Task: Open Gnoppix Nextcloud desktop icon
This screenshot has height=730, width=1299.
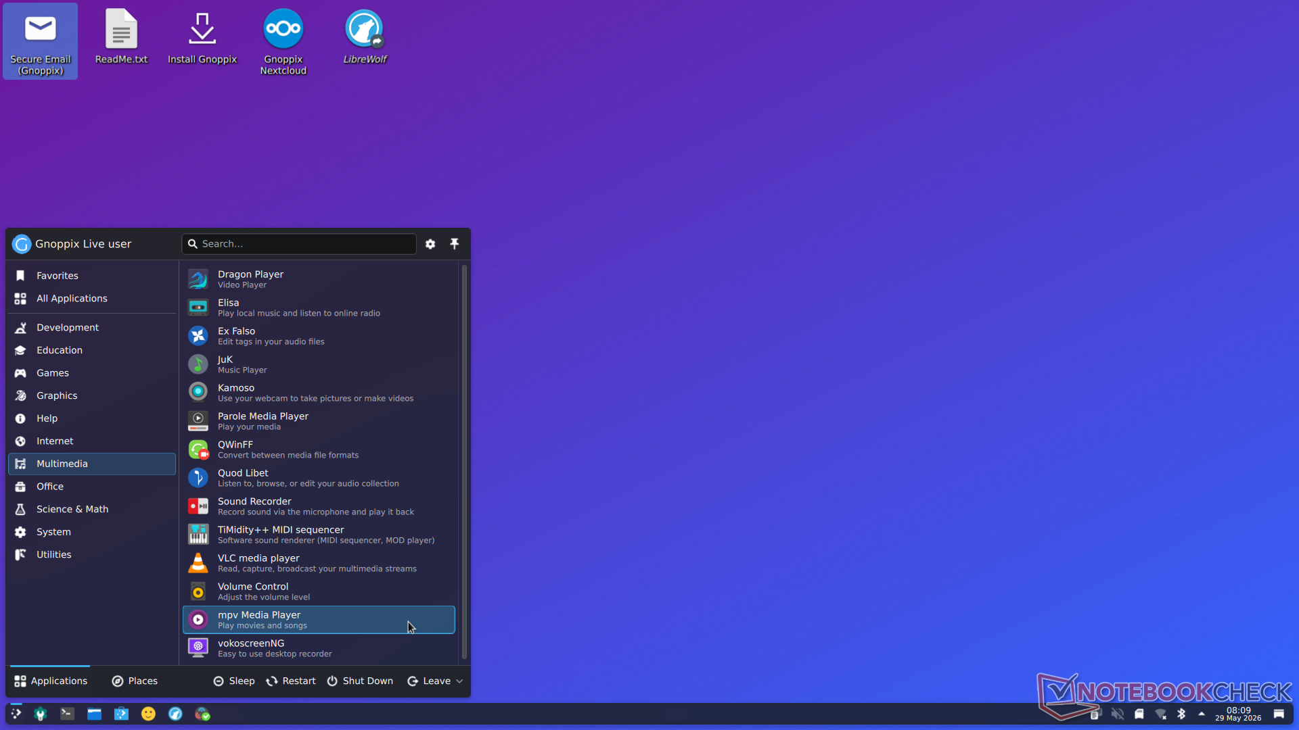Action: [283, 42]
